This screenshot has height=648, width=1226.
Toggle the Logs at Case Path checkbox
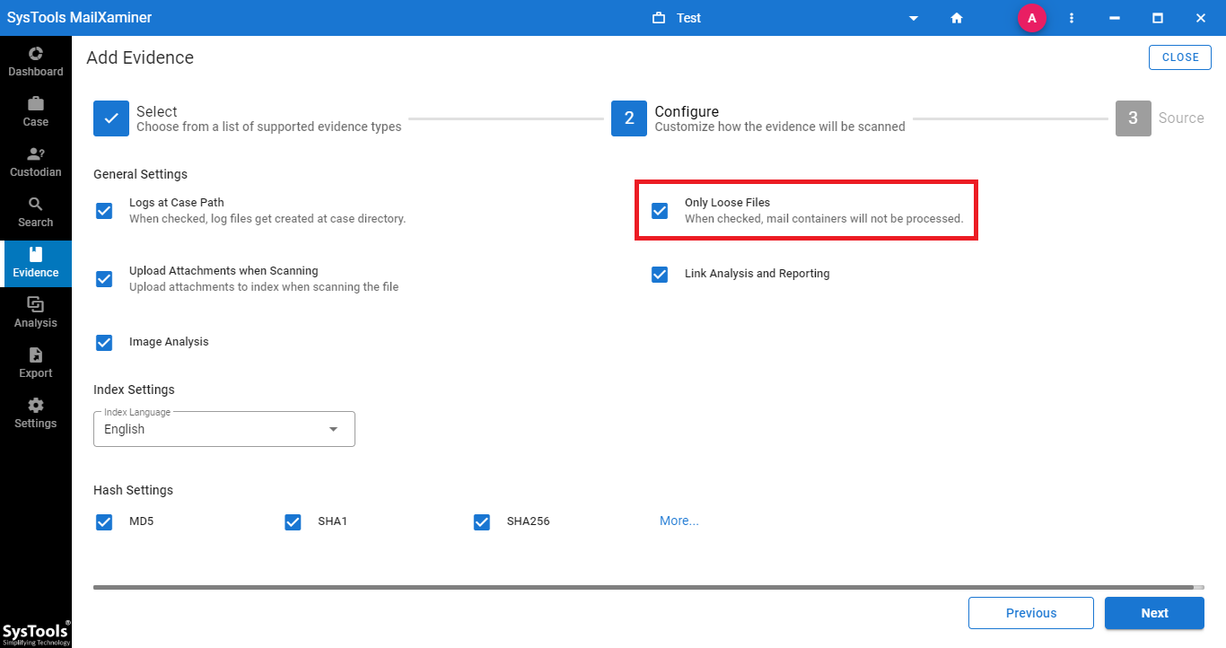tap(104, 211)
